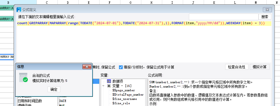280x106 pixels.
Task: Select column header C in spreadsheet
Action: [47, 3]
